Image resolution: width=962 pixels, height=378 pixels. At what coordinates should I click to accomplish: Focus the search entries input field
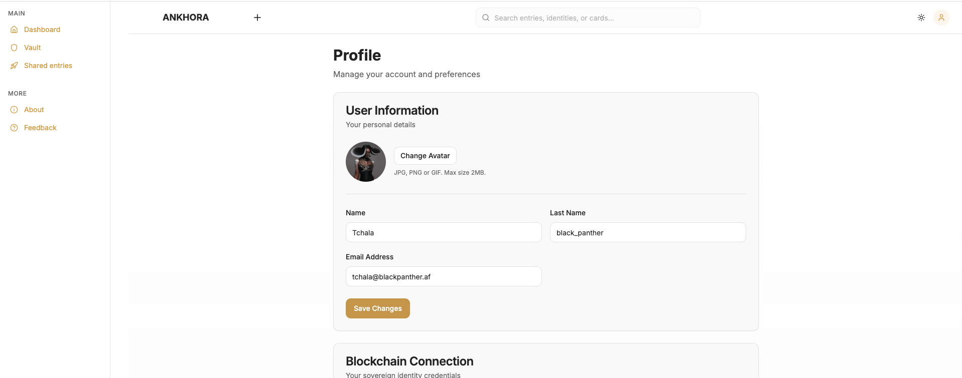[592, 18]
